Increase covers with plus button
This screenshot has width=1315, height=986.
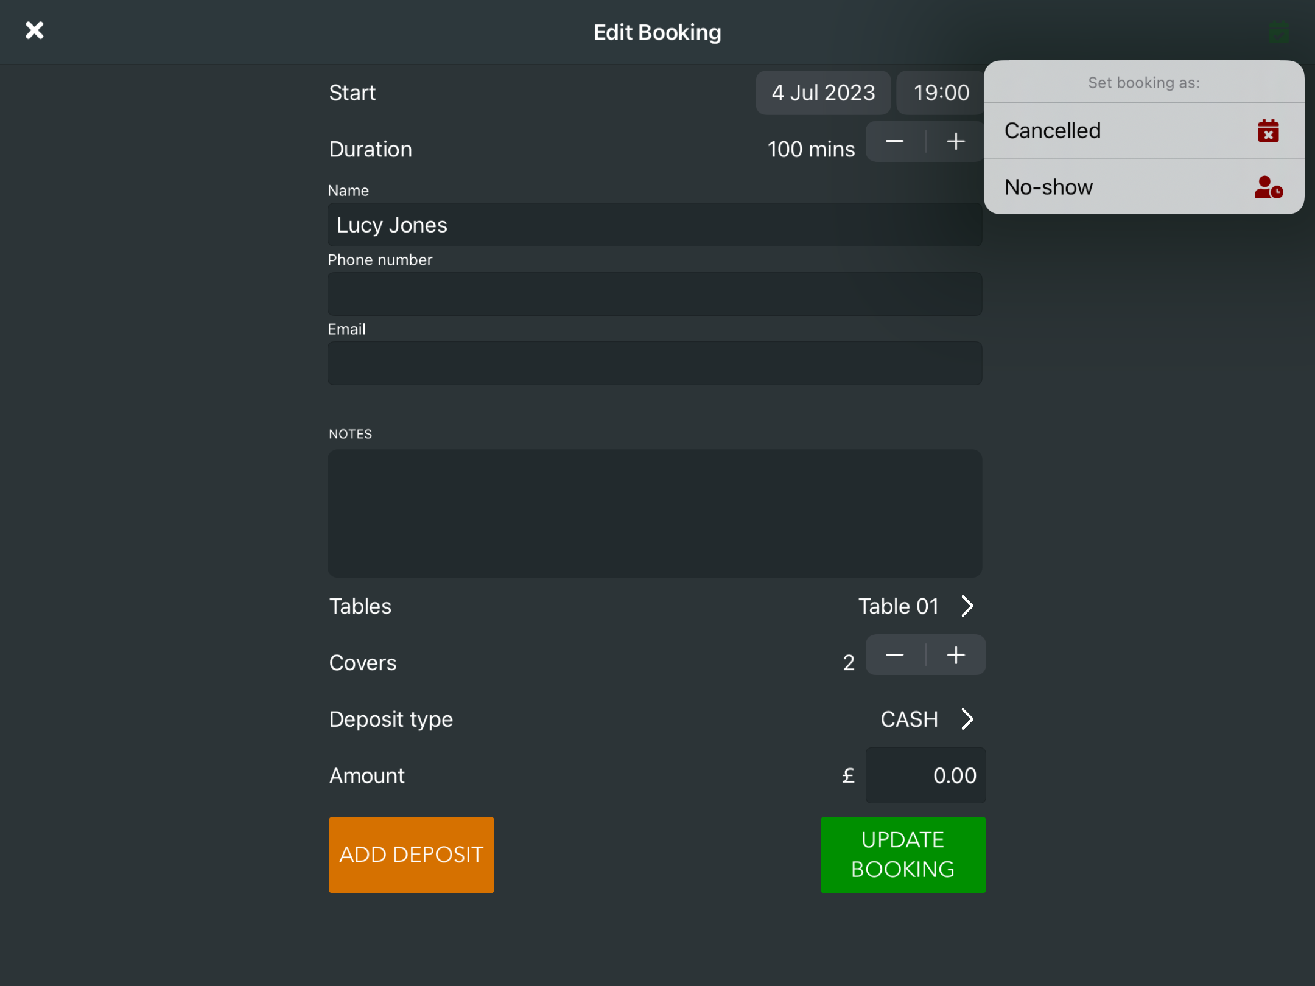pyautogui.click(x=956, y=656)
